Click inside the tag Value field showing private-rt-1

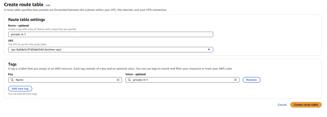(182, 80)
